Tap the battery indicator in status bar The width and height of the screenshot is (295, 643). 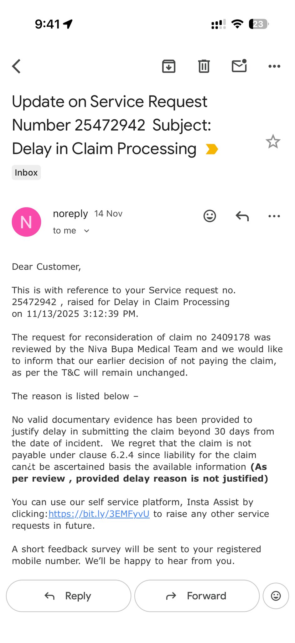[x=258, y=24]
